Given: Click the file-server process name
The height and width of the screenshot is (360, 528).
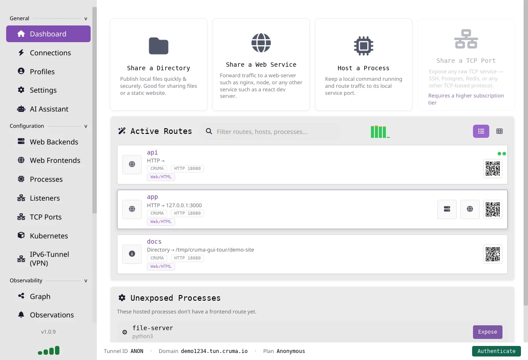Looking at the screenshot, I should (x=153, y=328).
